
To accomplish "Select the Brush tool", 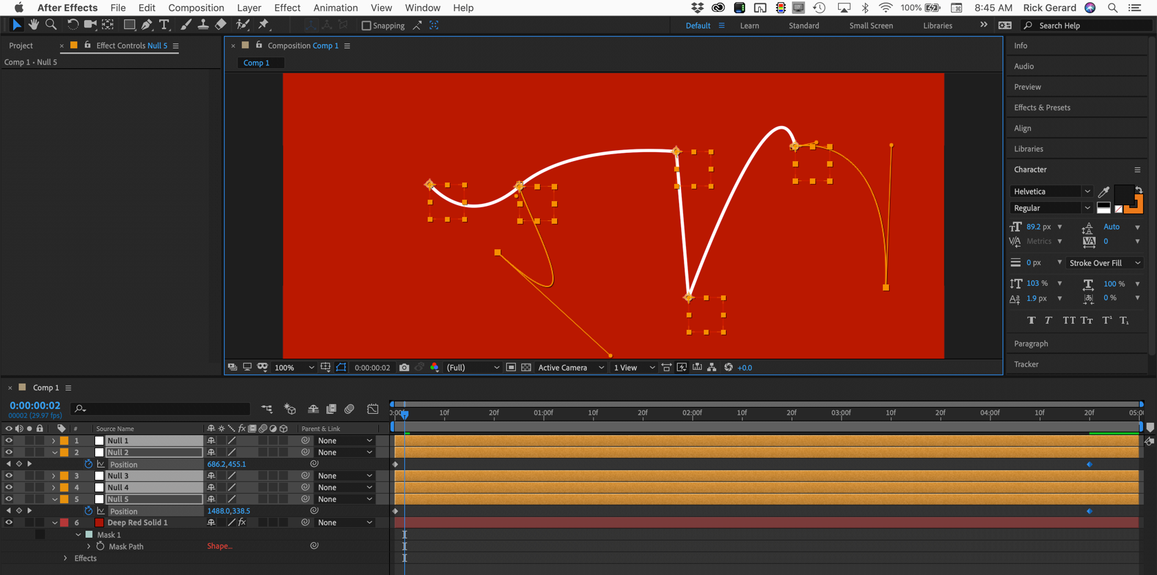I will tap(185, 25).
